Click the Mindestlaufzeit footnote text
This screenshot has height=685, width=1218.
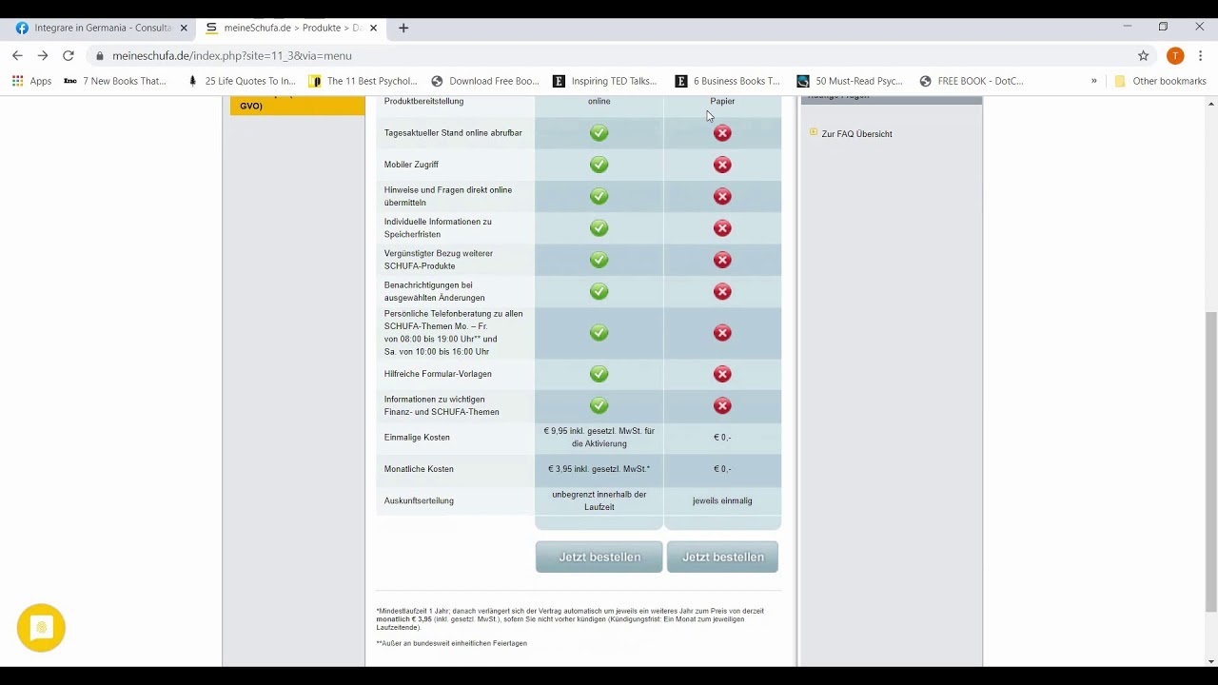(x=570, y=619)
